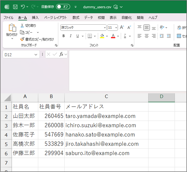The width and height of the screenshot is (187, 172).
Task: Click the Select All corner triangle
Action: [x=7, y=98]
